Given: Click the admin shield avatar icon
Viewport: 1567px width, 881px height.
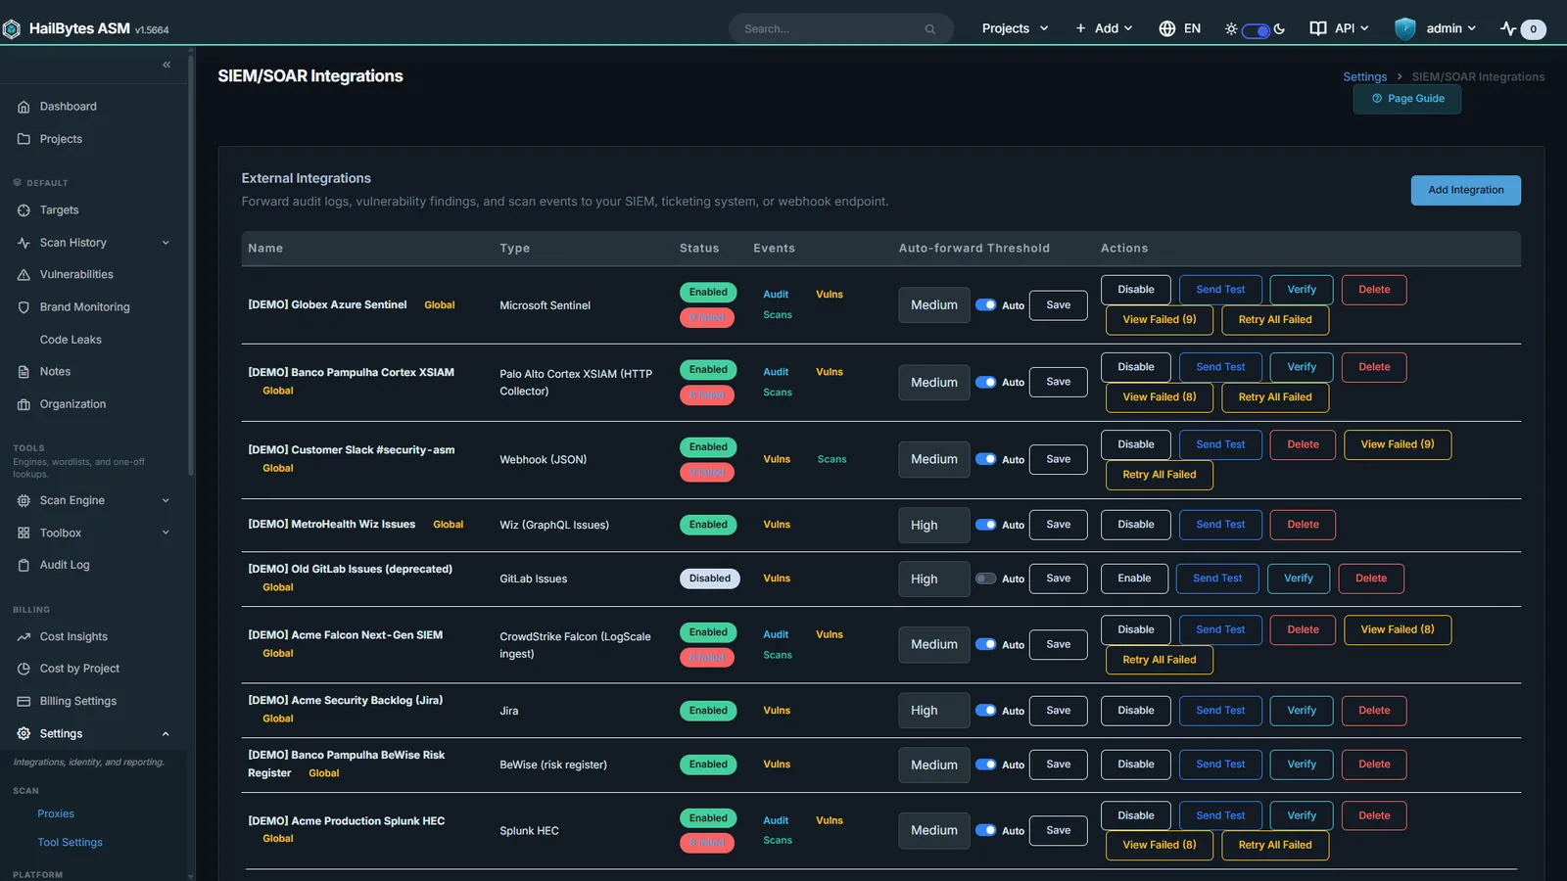Looking at the screenshot, I should [x=1405, y=28].
